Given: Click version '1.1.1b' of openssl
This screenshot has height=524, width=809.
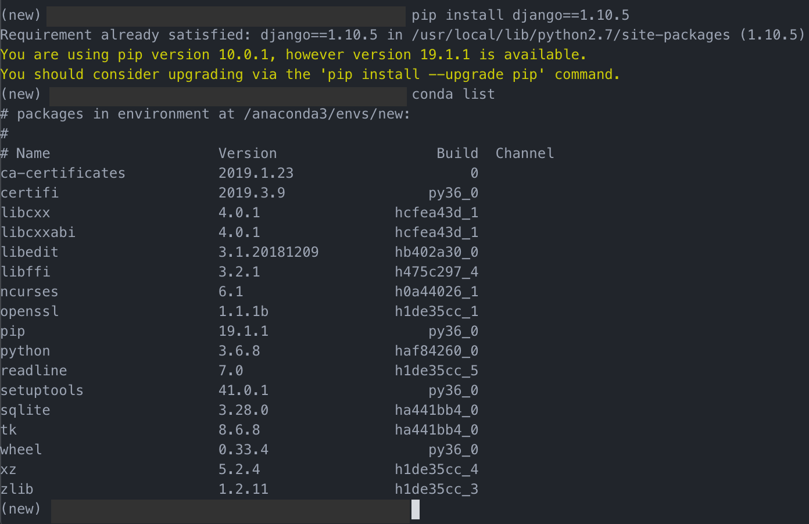Looking at the screenshot, I should point(244,311).
